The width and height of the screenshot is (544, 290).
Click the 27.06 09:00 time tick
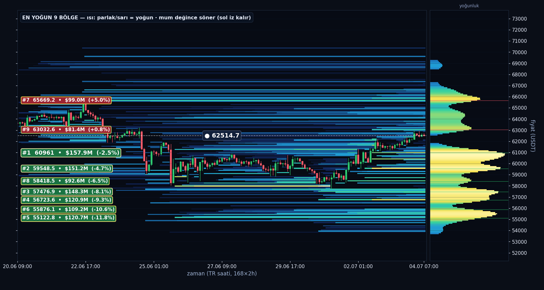coord(222,267)
